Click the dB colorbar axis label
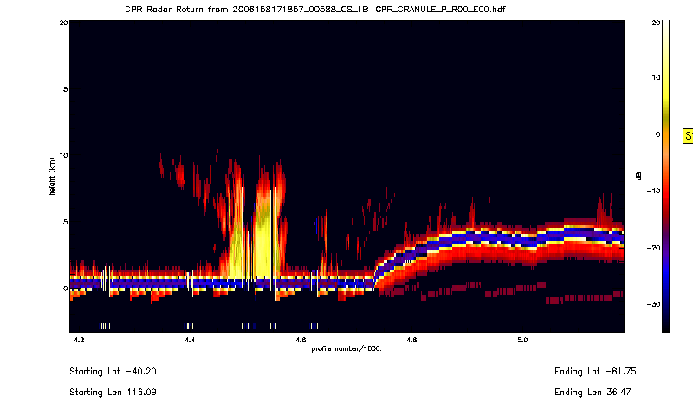This screenshot has height=416, width=693. [x=638, y=176]
